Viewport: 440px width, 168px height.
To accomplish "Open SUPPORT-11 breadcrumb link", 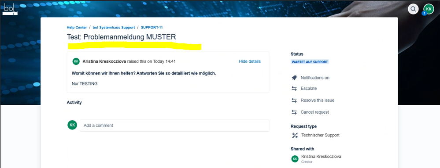I will point(152,27).
